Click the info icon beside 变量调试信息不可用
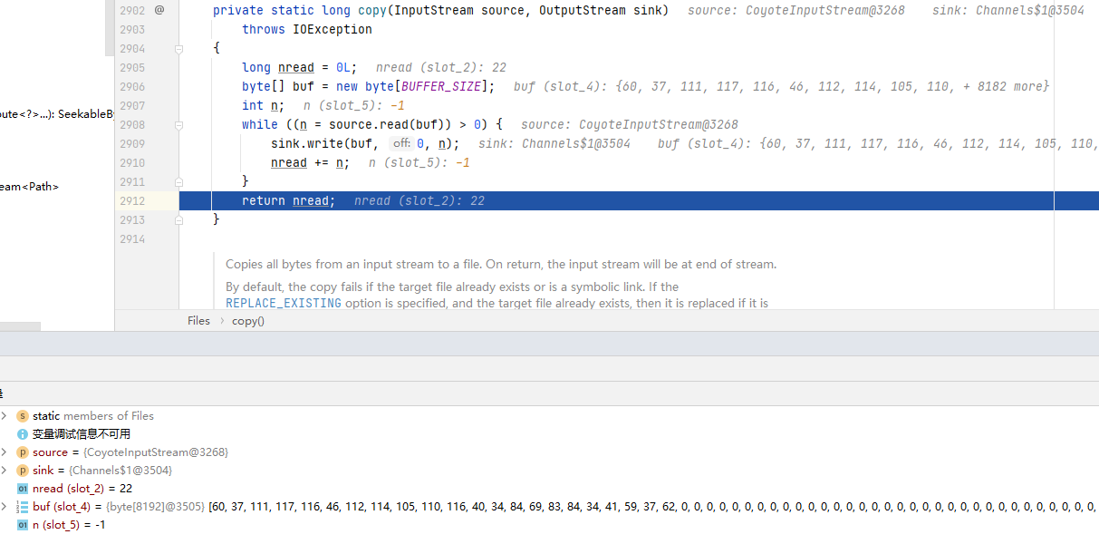Image resolution: width=1099 pixels, height=544 pixels. [23, 433]
